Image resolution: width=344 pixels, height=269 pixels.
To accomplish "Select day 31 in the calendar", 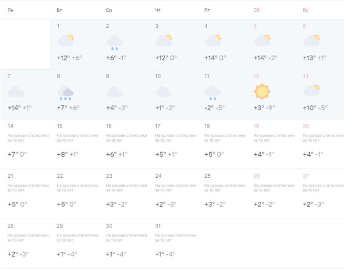I will click(x=172, y=241).
